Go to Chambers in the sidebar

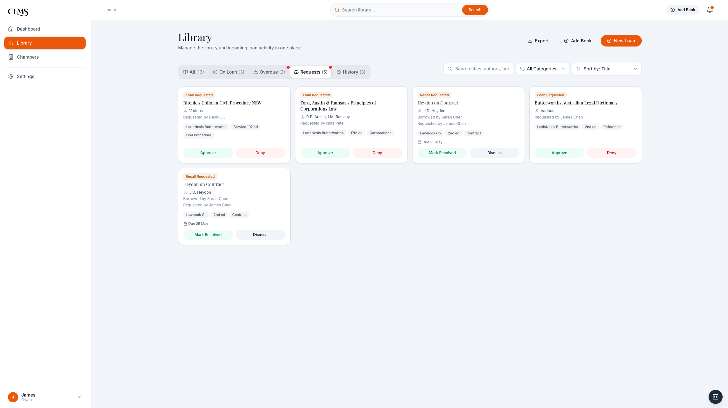(45, 57)
